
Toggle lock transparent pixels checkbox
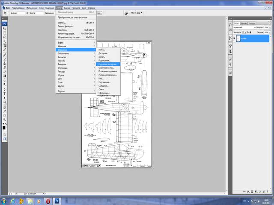243,32
